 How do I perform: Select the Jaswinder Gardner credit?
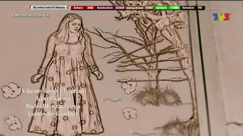click(53, 114)
